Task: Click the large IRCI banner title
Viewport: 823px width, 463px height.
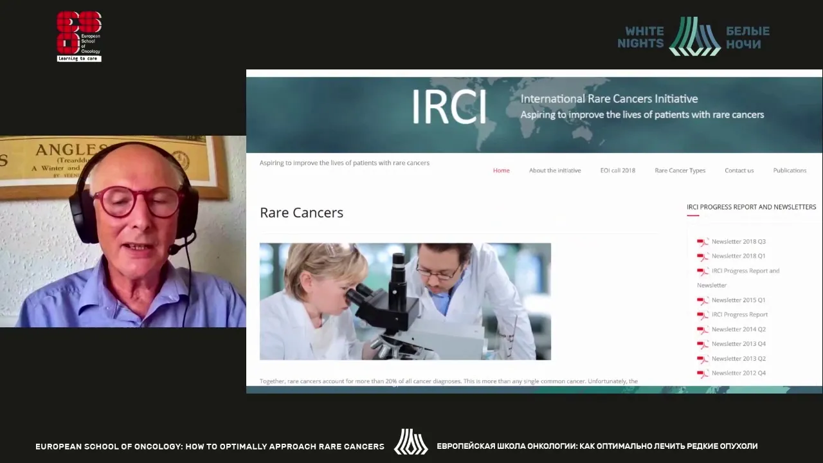Action: pyautogui.click(x=449, y=107)
